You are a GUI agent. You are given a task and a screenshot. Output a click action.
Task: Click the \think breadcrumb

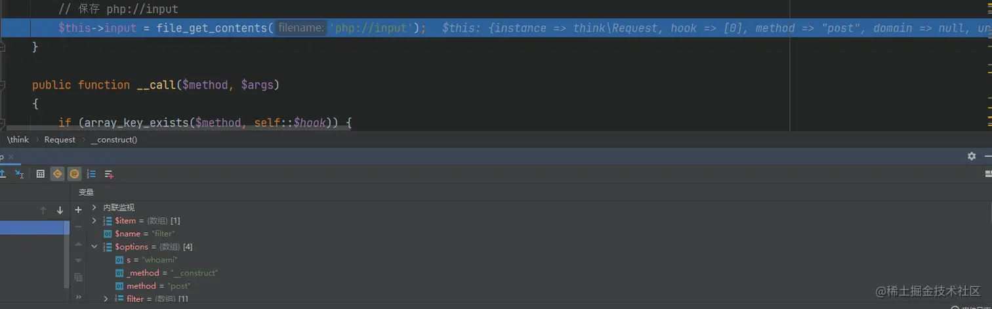point(18,140)
